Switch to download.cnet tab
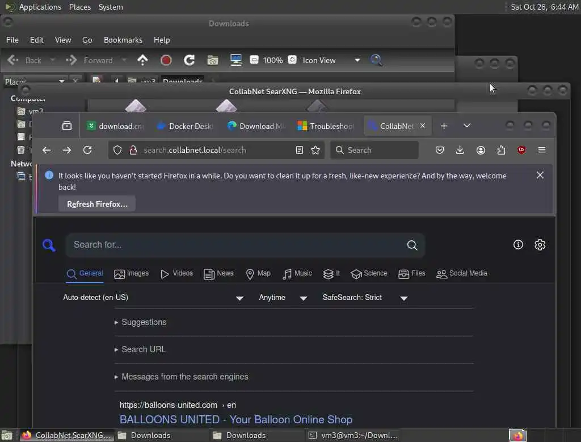This screenshot has height=442, width=581. pos(115,126)
